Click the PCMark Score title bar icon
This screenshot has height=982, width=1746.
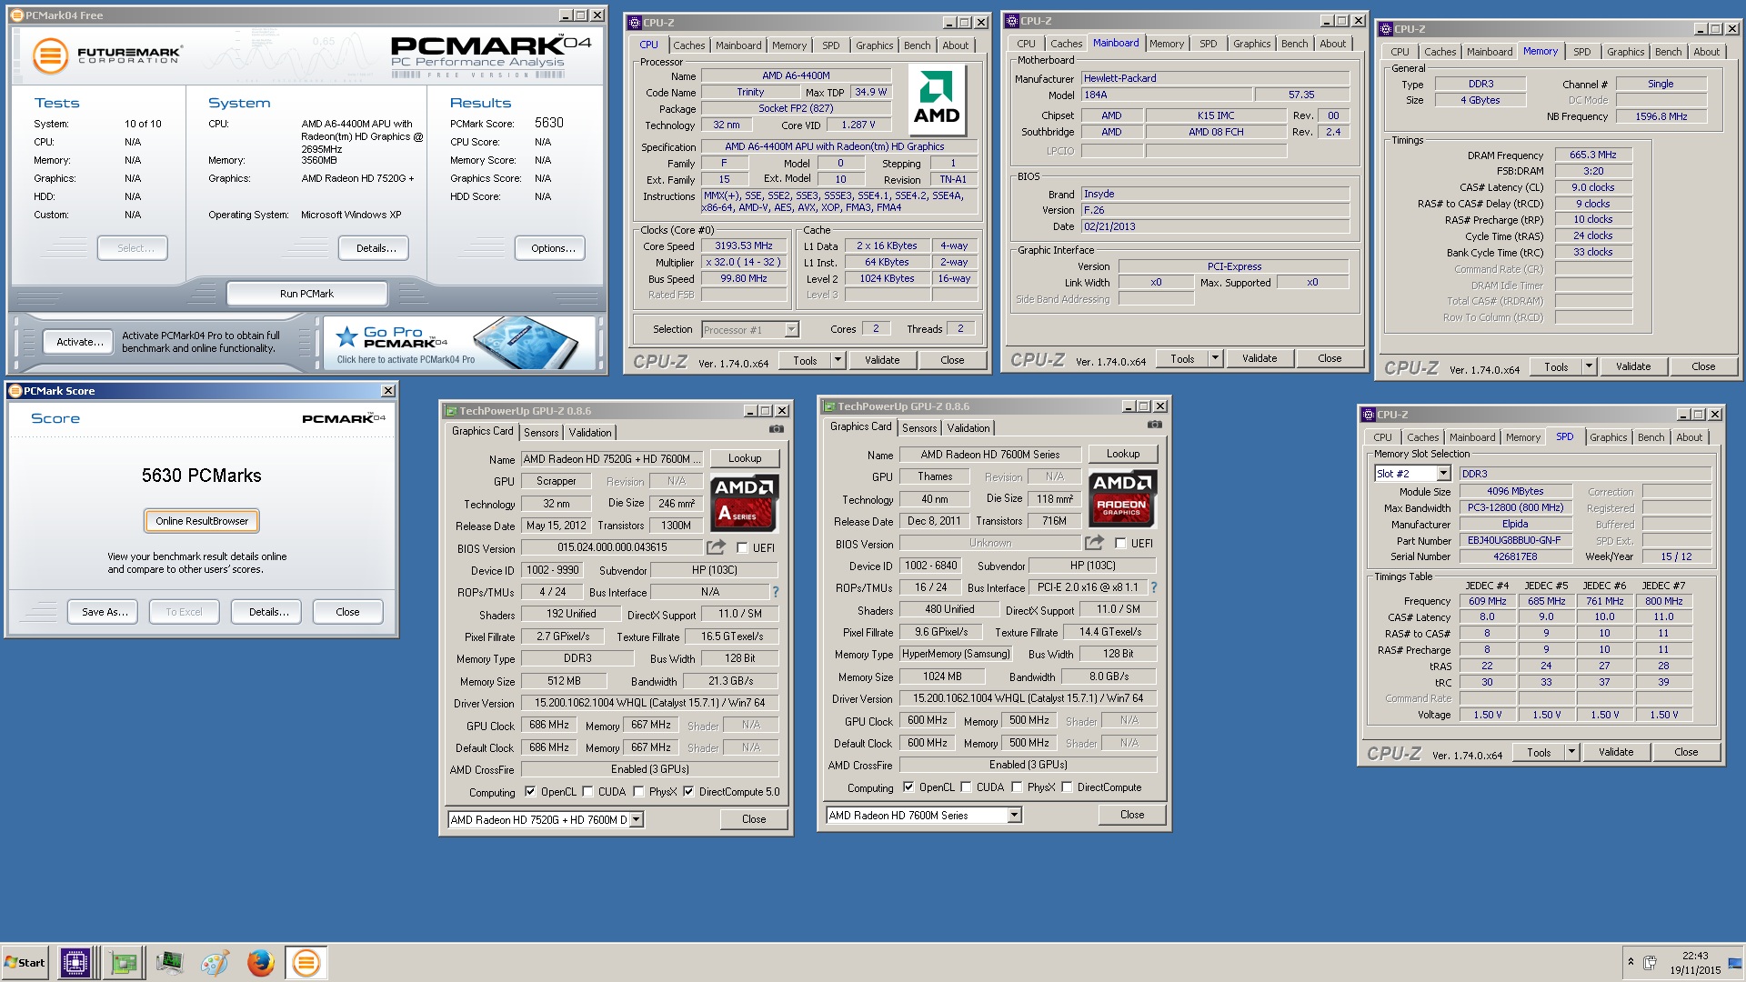tap(15, 391)
